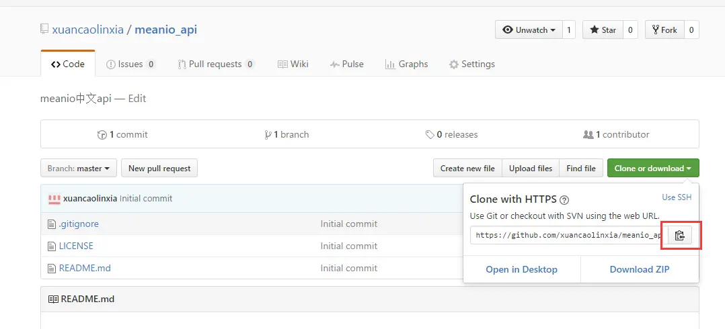Screen dimensions: 725x329
Task: View the 1 branch list
Action: pos(287,135)
